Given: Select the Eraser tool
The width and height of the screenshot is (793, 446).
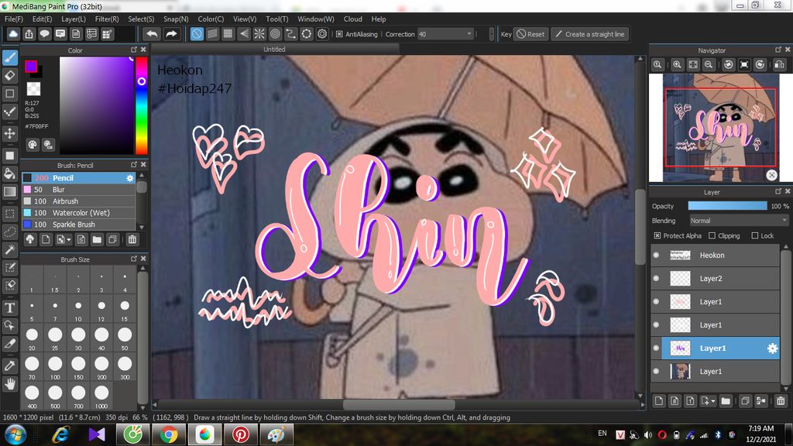Looking at the screenshot, I should coord(10,75).
